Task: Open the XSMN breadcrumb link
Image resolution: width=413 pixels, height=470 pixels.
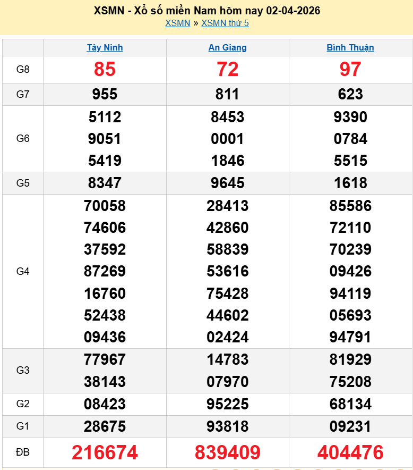Action: tap(177, 23)
